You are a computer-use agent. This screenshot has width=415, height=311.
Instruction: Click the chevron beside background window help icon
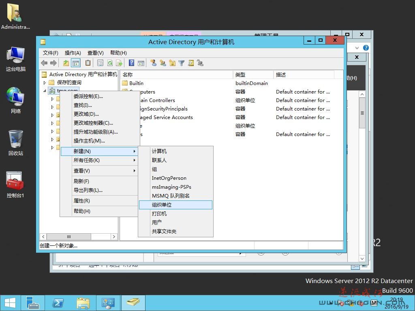357,48
